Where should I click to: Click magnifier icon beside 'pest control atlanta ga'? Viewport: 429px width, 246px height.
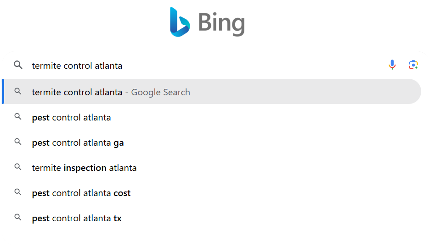[x=18, y=142]
